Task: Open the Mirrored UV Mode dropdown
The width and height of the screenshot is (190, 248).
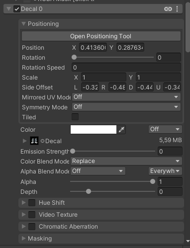Action: tap(126, 97)
